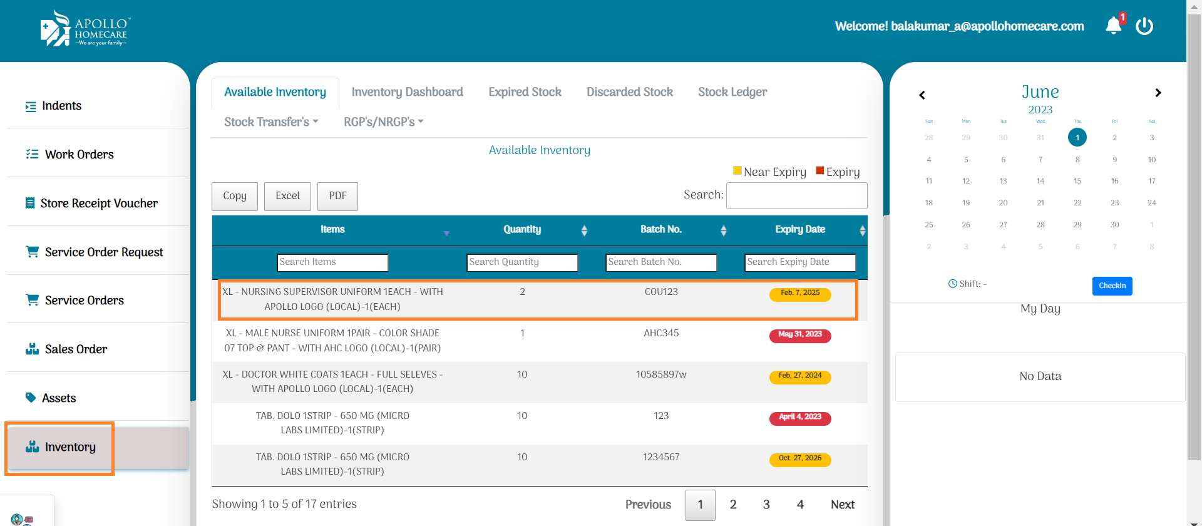The width and height of the screenshot is (1202, 526).
Task: Expand the Stock Transfer's dropdown
Action: tap(271, 122)
